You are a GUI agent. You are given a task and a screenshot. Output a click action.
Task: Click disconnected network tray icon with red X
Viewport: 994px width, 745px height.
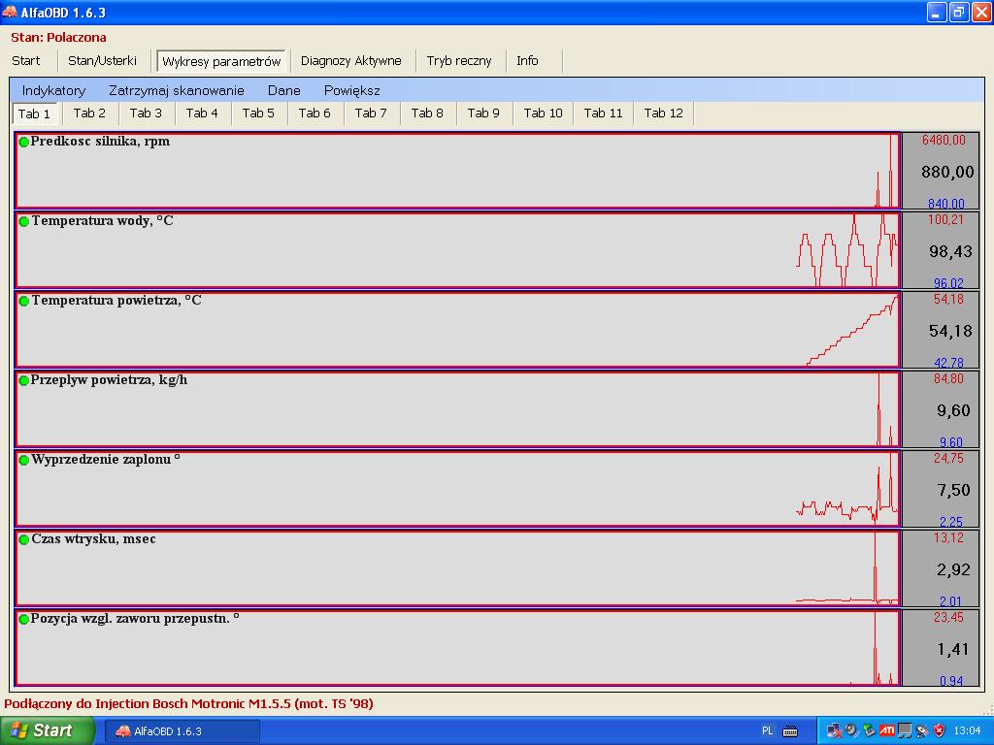pyautogui.click(x=834, y=730)
